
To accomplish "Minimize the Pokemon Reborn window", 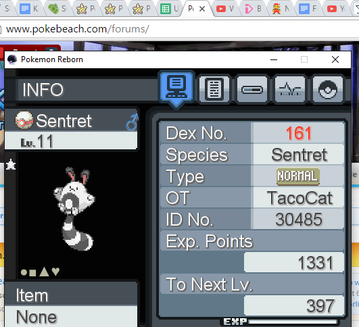I will click(x=274, y=59).
